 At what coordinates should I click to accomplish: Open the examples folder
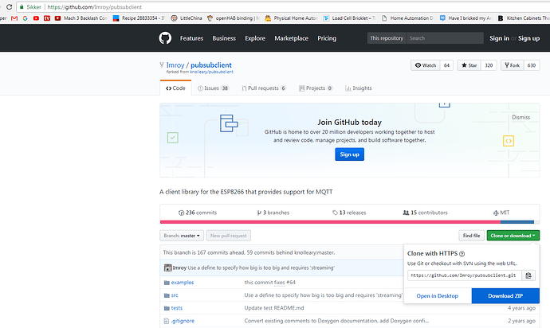tap(183, 283)
